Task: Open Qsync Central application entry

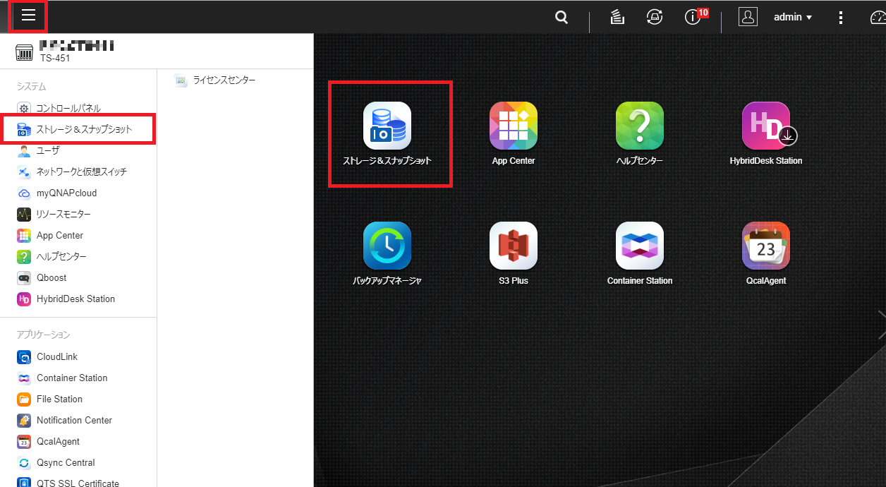Action: point(56,463)
